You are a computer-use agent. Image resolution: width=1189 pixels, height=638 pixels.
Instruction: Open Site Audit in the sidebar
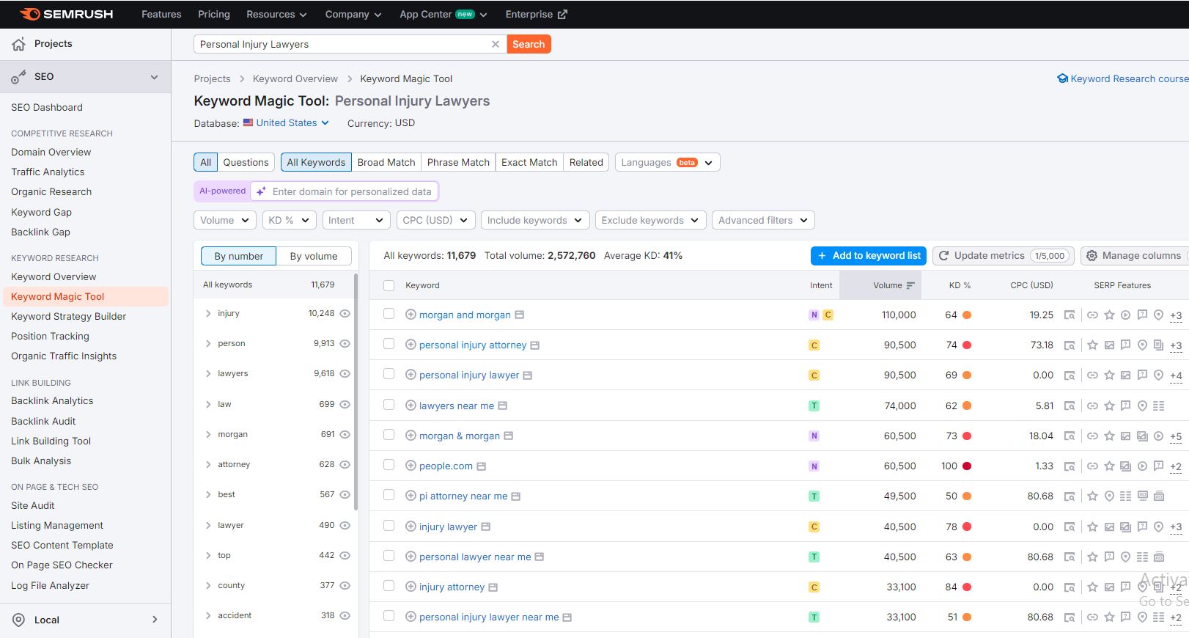(33, 505)
